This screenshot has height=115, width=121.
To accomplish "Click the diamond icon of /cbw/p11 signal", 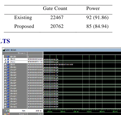I will (8, 94).
